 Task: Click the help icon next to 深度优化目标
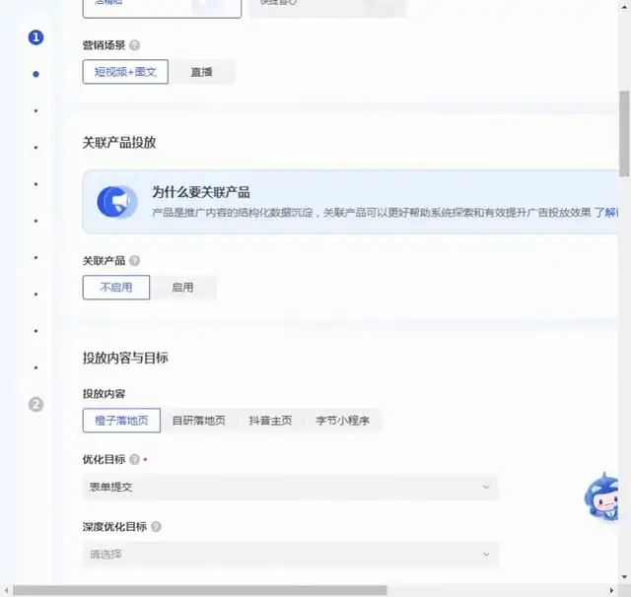156,527
